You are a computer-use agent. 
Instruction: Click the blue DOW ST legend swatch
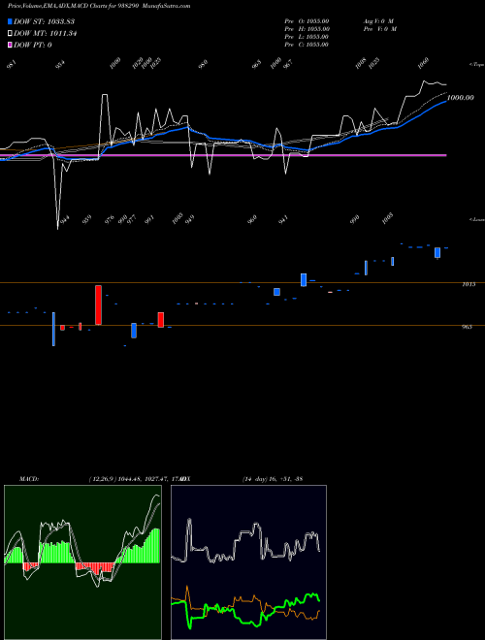click(10, 21)
